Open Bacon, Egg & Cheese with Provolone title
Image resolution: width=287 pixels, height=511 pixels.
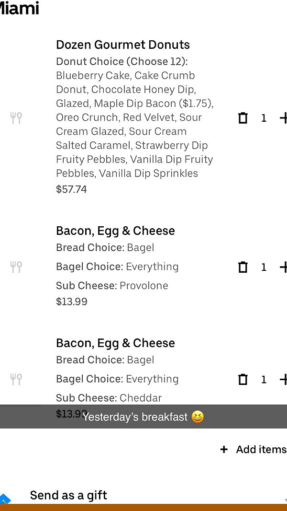coord(115,231)
